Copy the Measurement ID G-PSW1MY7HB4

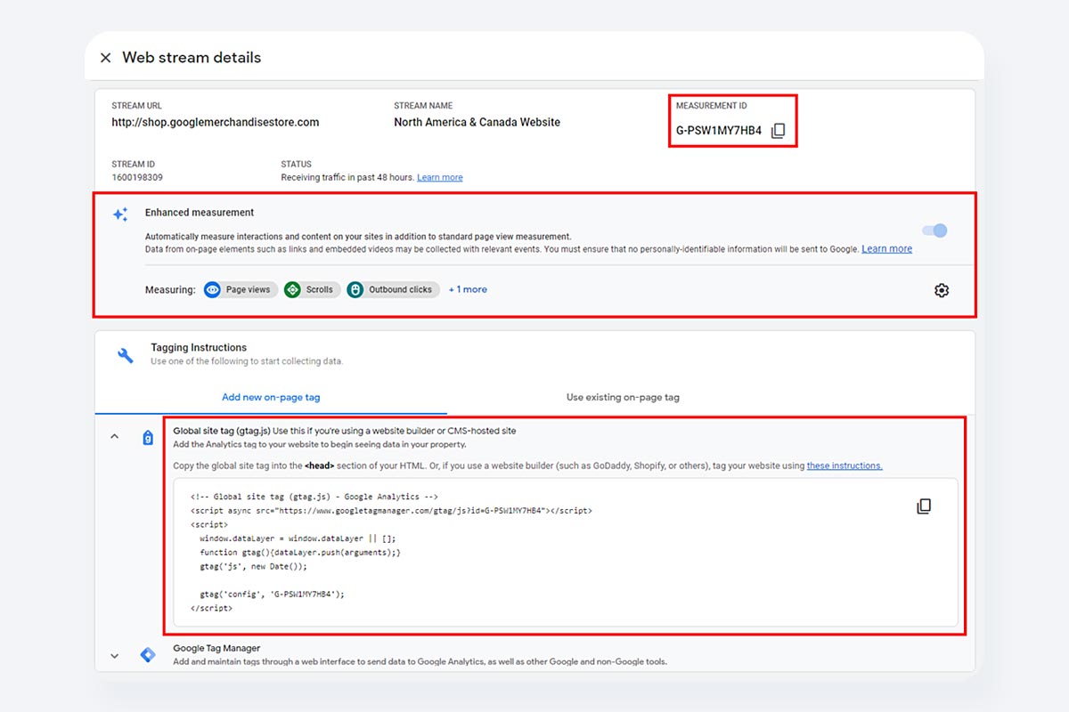pyautogui.click(x=778, y=131)
